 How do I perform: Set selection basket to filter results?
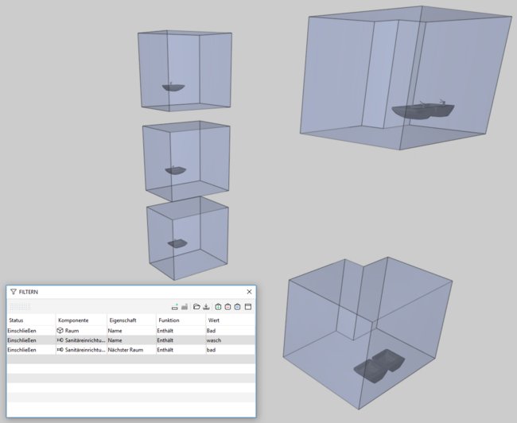(x=237, y=307)
